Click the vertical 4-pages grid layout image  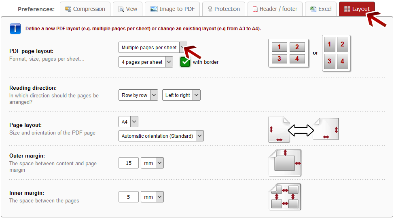tap(336, 53)
